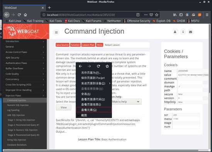
Task: Open the Firefox account icon
Action: point(187,15)
